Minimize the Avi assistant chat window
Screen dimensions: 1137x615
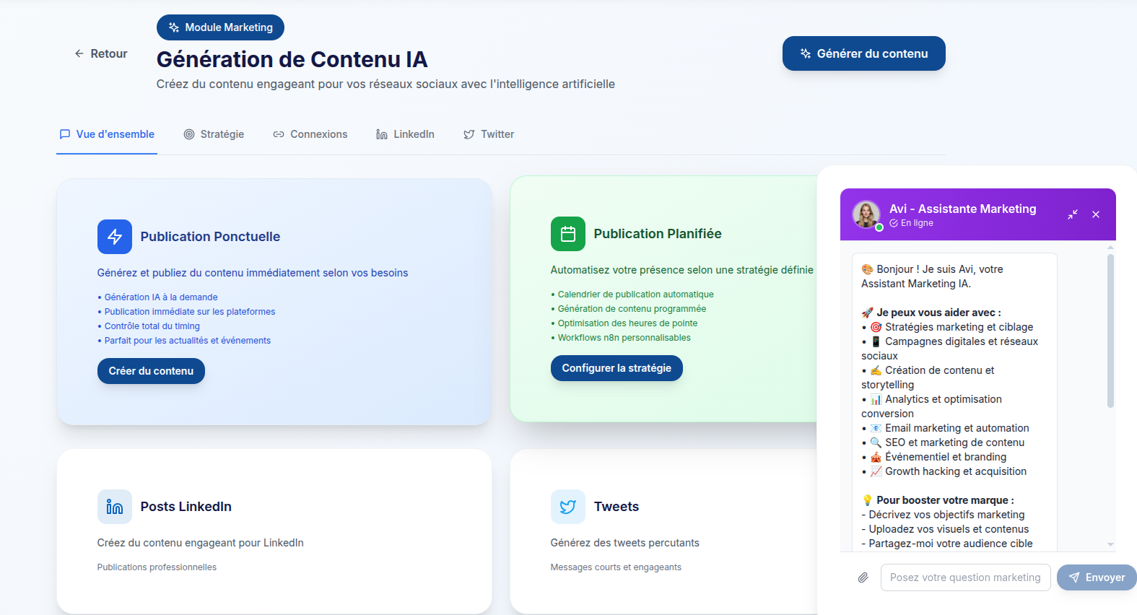pyautogui.click(x=1073, y=214)
